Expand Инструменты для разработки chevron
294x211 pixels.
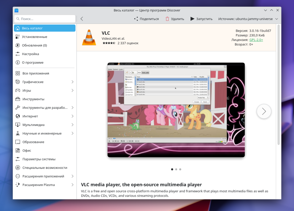[x=72, y=107]
